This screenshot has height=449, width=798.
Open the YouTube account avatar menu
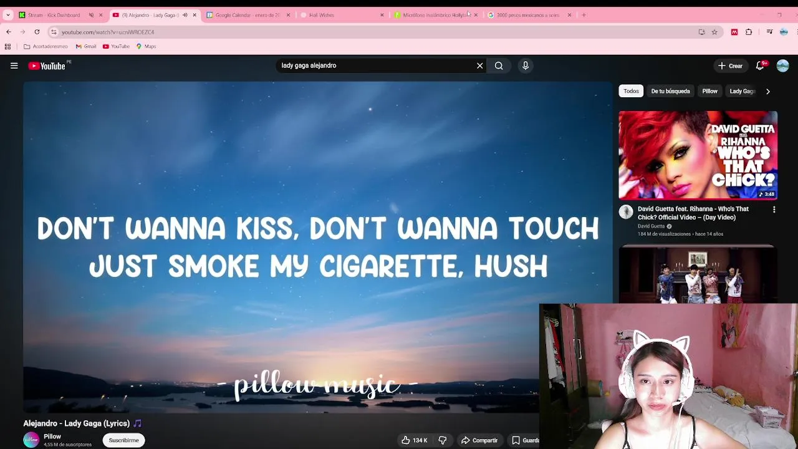point(783,65)
